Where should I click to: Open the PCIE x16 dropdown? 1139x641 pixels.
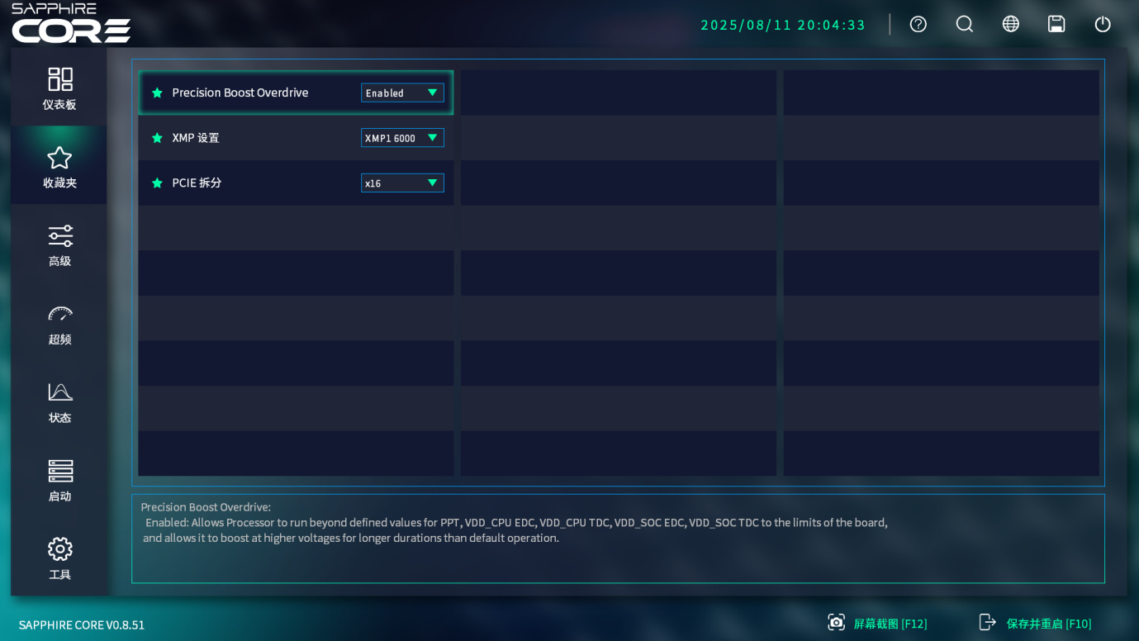(402, 183)
